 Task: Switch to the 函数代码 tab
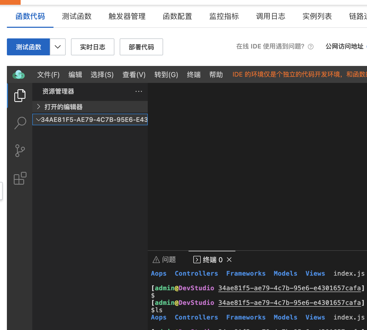(x=30, y=16)
